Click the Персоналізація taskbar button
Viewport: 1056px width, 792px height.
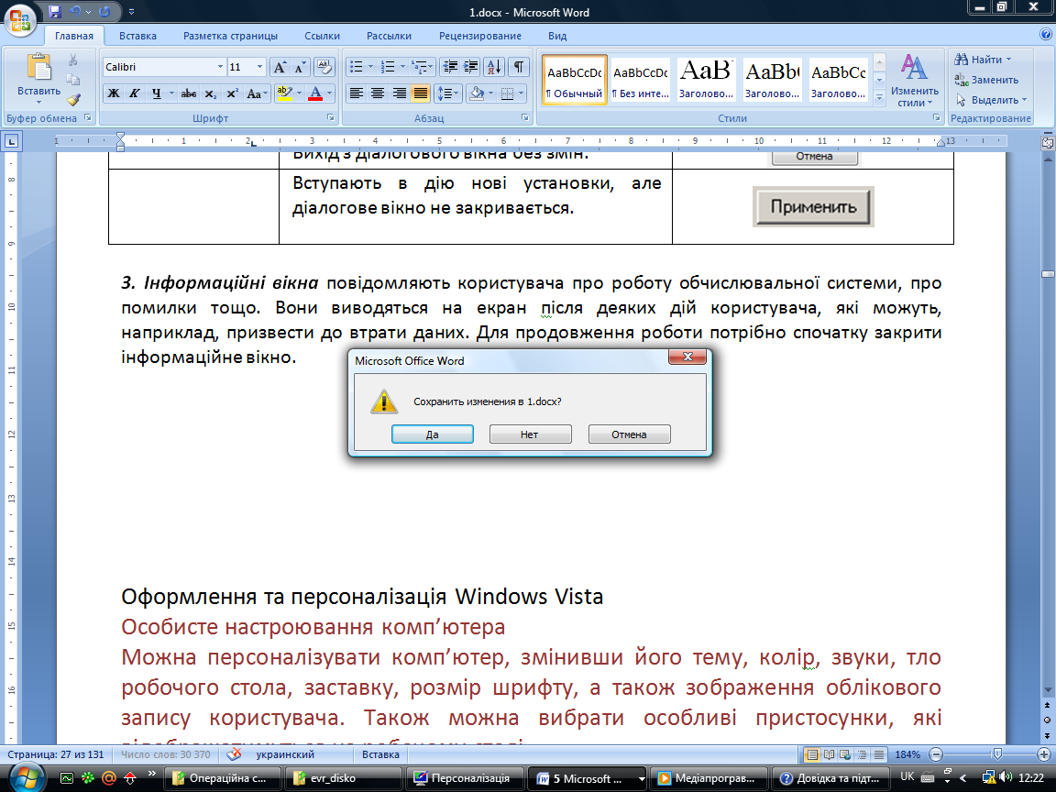[463, 778]
